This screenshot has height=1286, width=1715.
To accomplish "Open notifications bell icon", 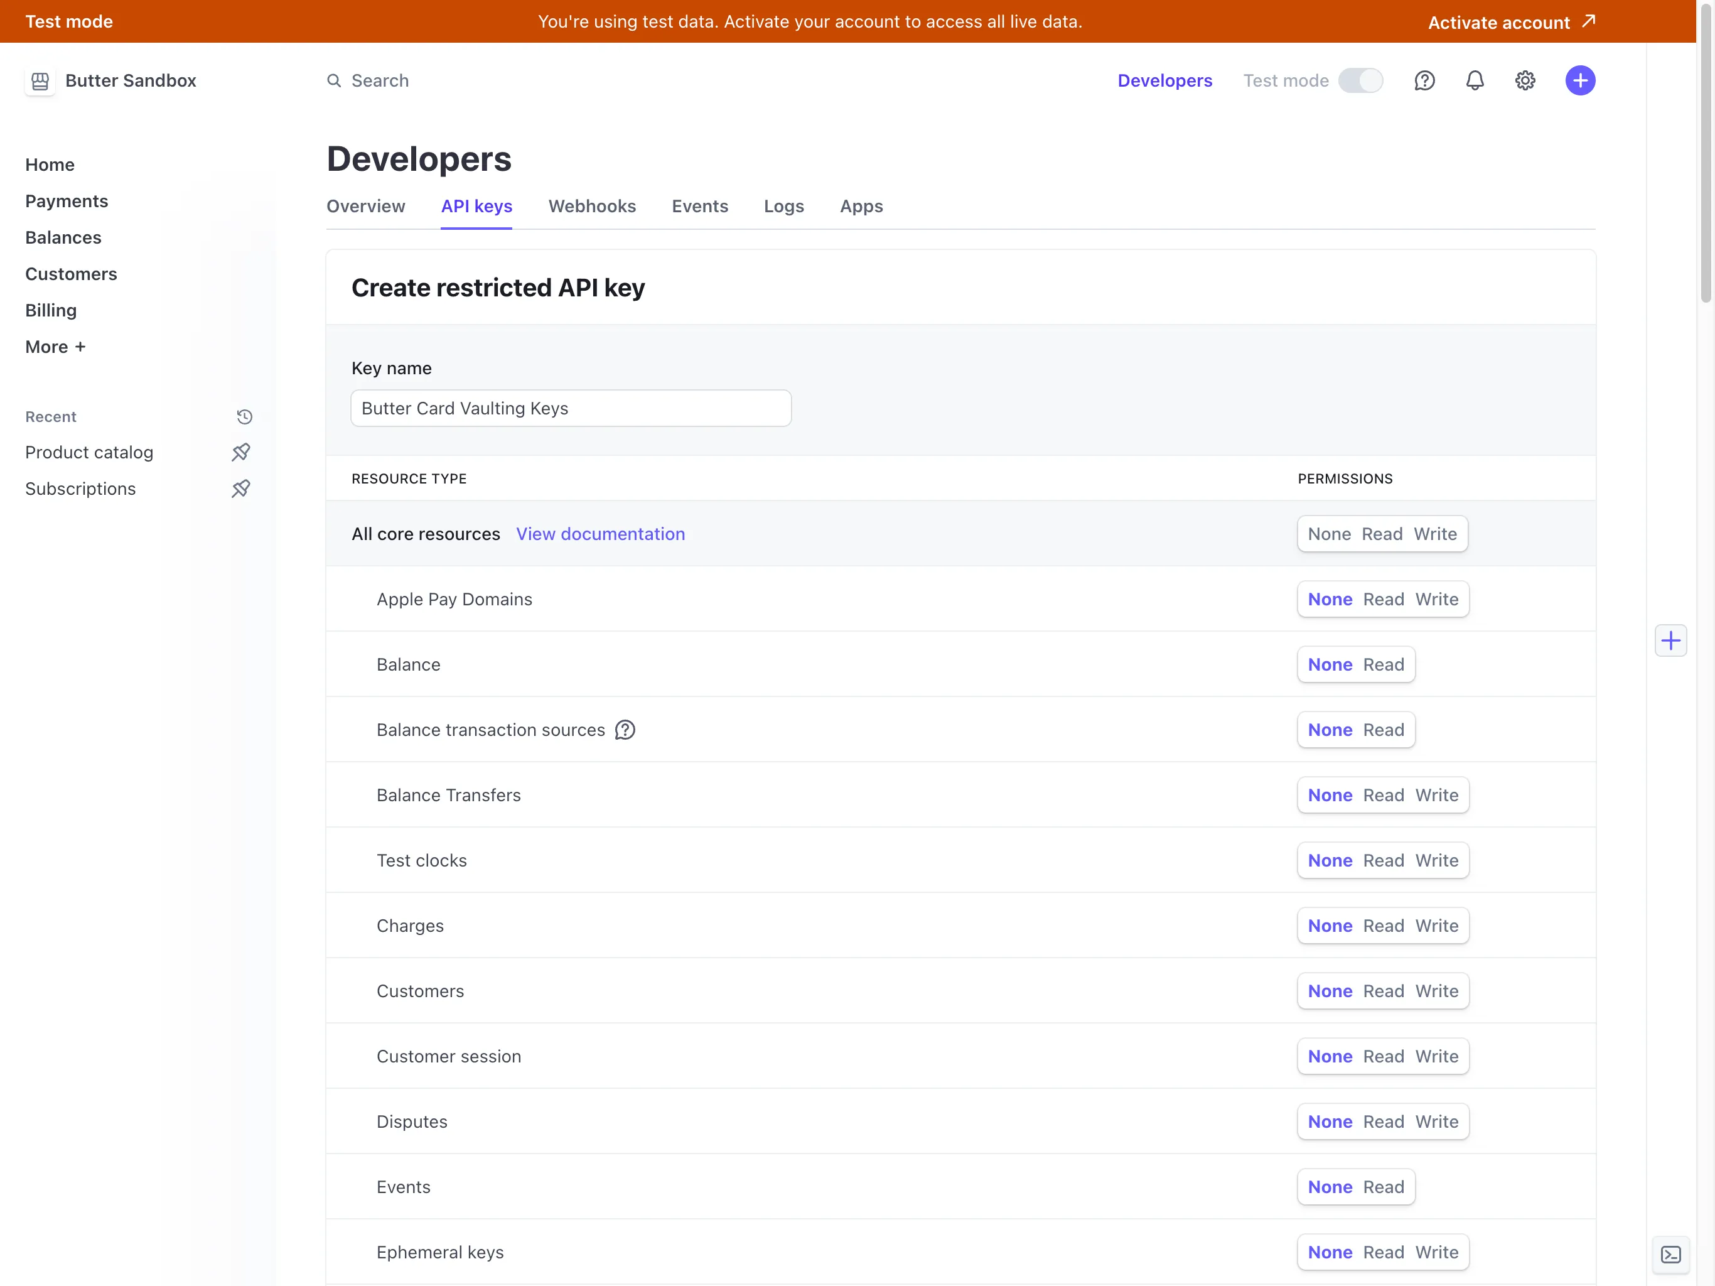I will pos(1475,80).
